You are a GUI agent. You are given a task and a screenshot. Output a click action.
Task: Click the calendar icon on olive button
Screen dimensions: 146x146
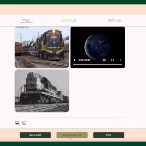tap(80, 135)
